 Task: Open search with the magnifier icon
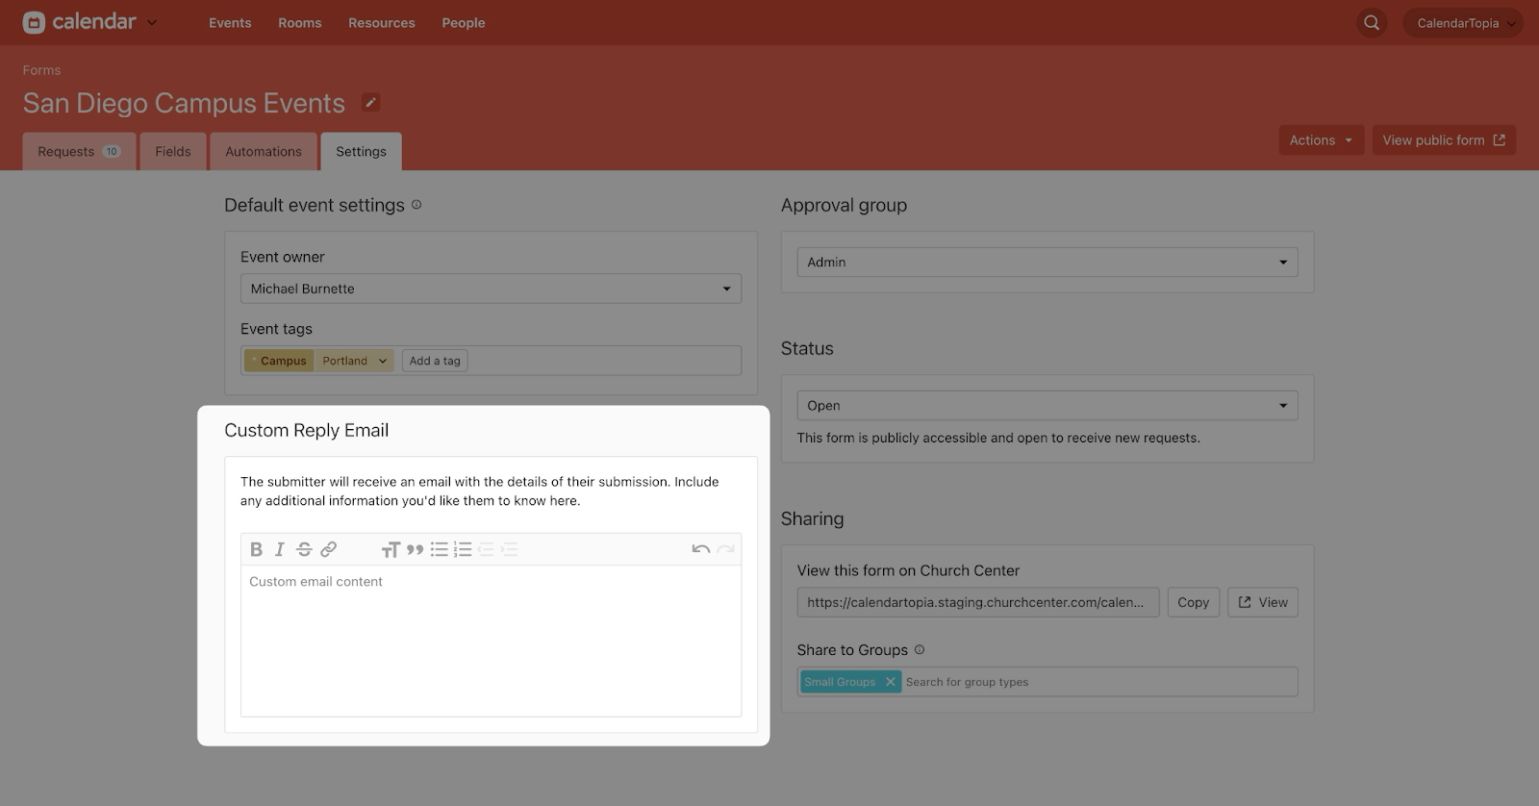1372,23
